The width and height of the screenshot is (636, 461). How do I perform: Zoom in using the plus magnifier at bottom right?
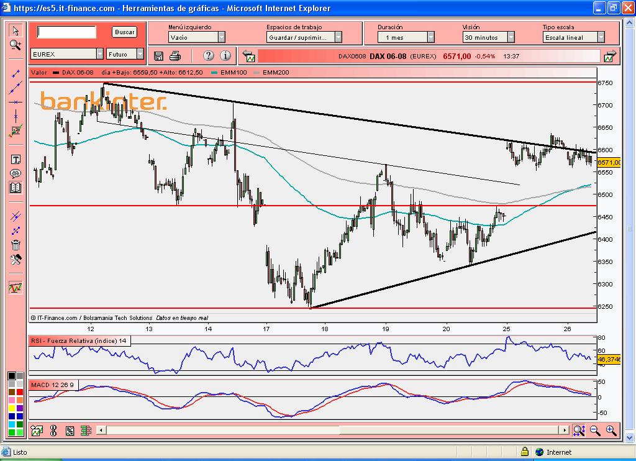[611, 430]
